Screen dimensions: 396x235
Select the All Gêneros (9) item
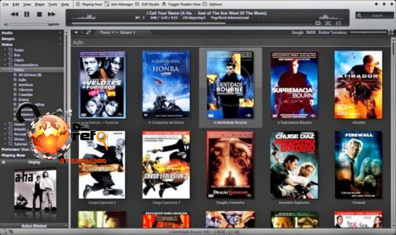[30, 75]
